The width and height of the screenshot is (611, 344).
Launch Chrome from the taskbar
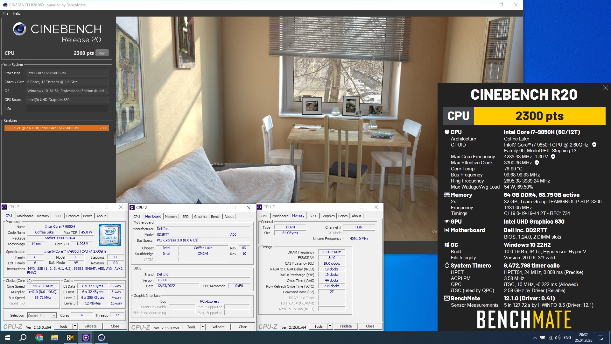tap(39, 338)
